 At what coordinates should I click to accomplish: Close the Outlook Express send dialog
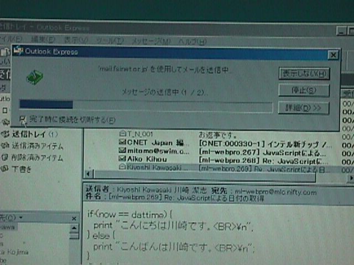point(333,55)
